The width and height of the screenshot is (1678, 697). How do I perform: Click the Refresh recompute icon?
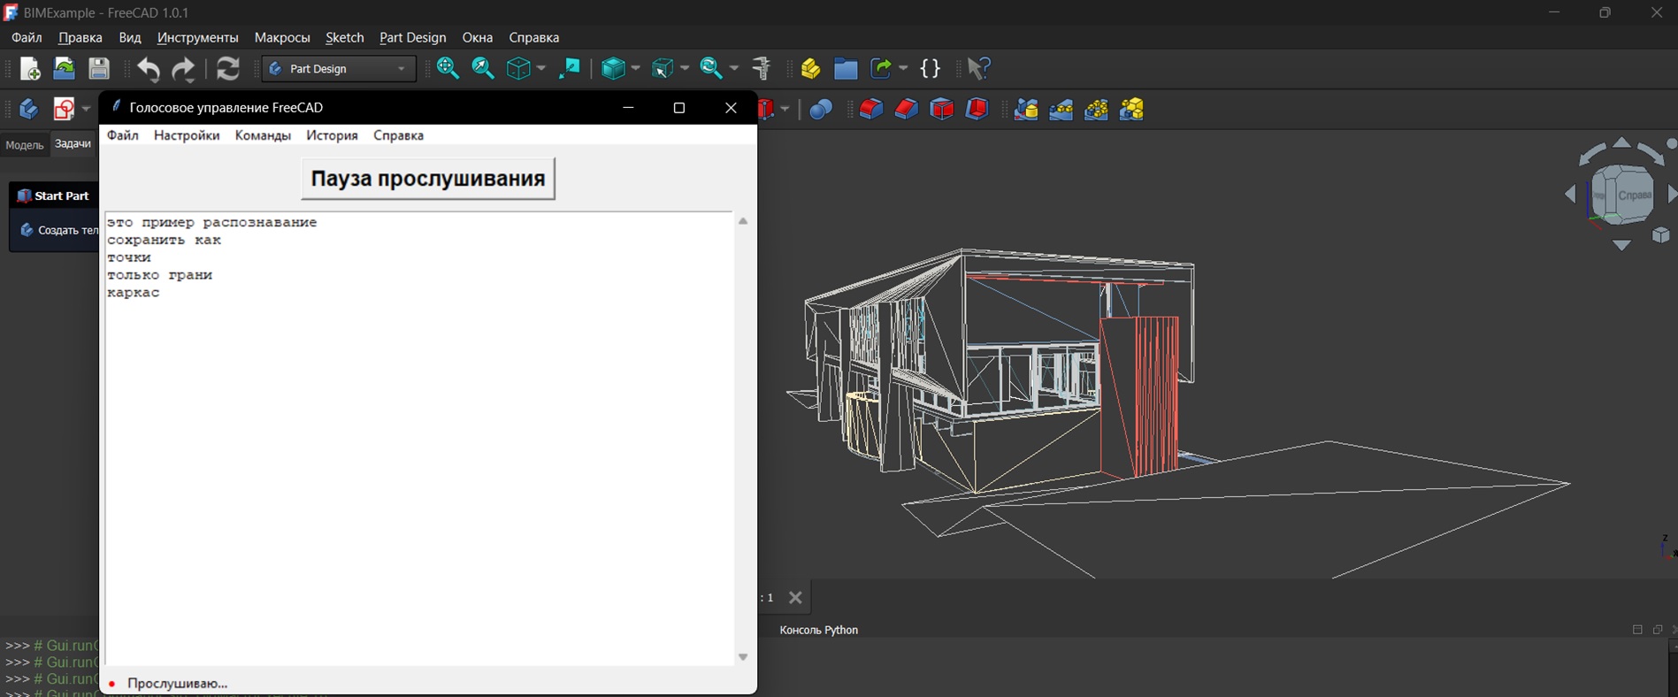[228, 69]
